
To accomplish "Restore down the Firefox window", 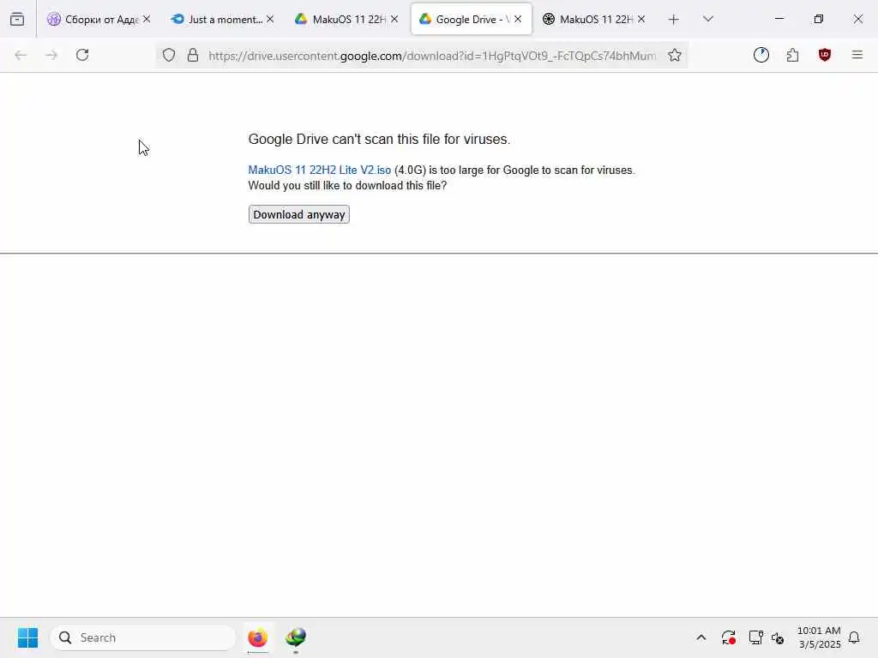I will point(819,19).
